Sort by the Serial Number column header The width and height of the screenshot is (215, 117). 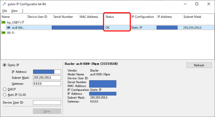coord(63,17)
